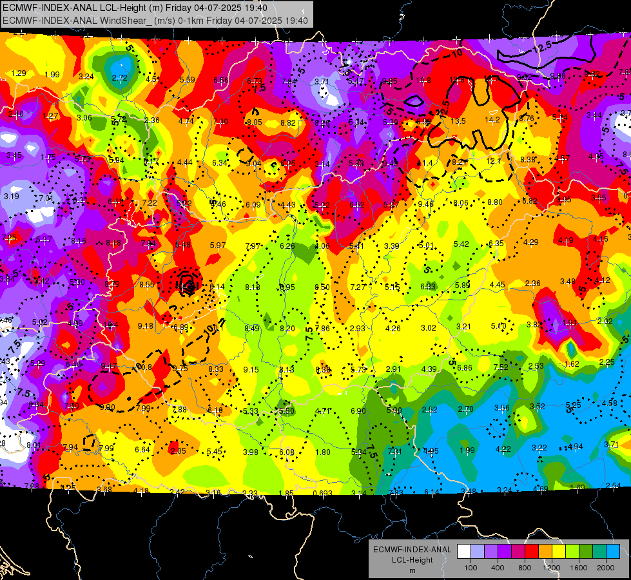The image size is (631, 580).
Task: Select the light lavender legend swatch
Action: pyautogui.click(x=478, y=552)
